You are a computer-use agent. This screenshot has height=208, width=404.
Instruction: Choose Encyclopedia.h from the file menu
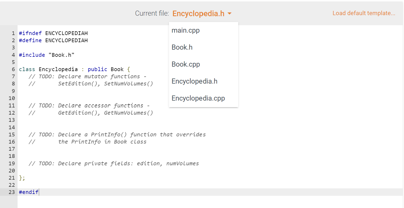(x=194, y=81)
